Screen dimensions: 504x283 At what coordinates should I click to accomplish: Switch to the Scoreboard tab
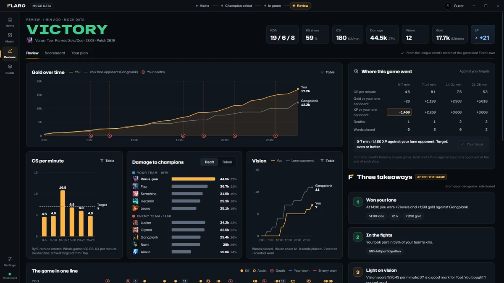pos(55,53)
